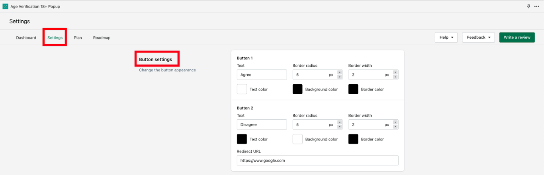This screenshot has width=544, height=175.
Task: Open the three-dot more options menu
Action: [x=536, y=6]
